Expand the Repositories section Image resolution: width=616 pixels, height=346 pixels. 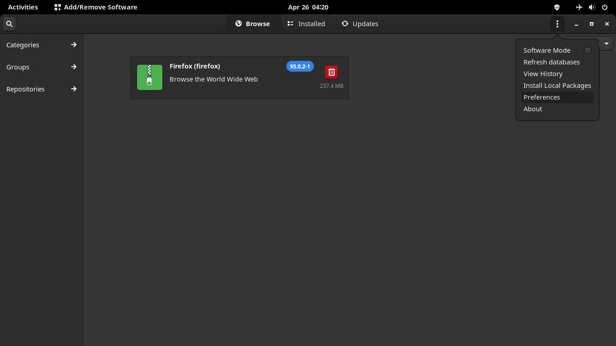coord(41,89)
